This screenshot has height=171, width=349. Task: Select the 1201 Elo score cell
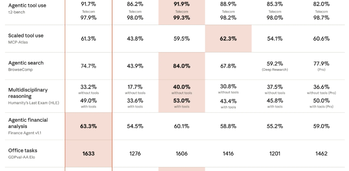(275, 154)
